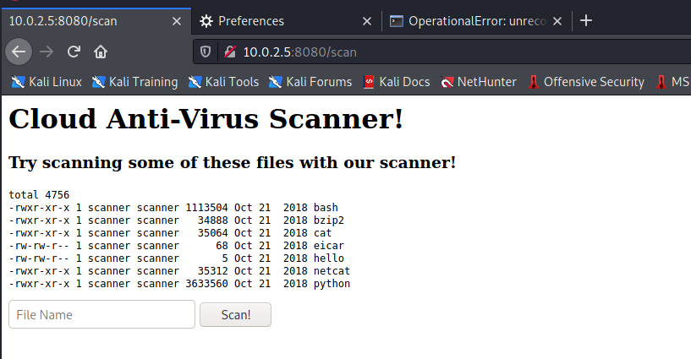Open a new browser tab
Image resolution: width=691 pixels, height=359 pixels.
coord(585,20)
